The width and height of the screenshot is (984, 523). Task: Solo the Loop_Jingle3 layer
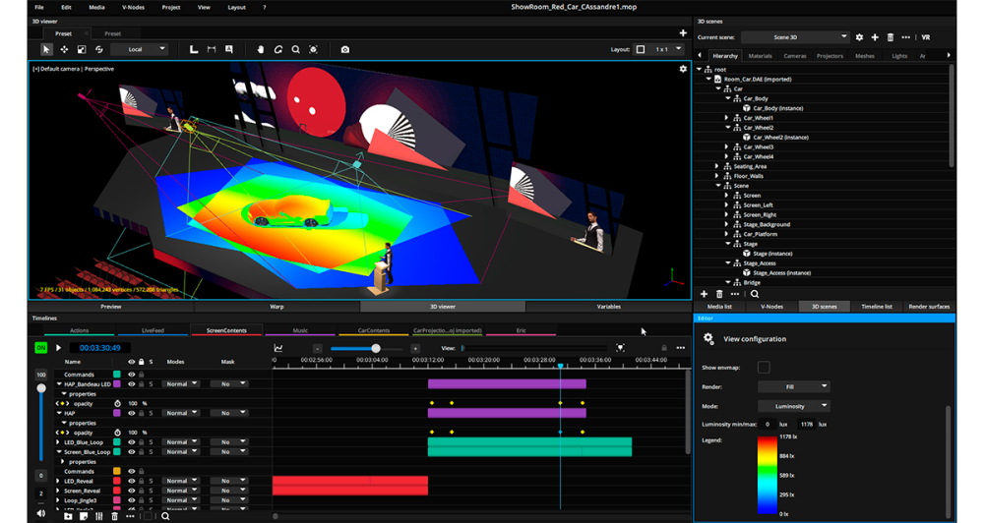pyautogui.click(x=151, y=500)
